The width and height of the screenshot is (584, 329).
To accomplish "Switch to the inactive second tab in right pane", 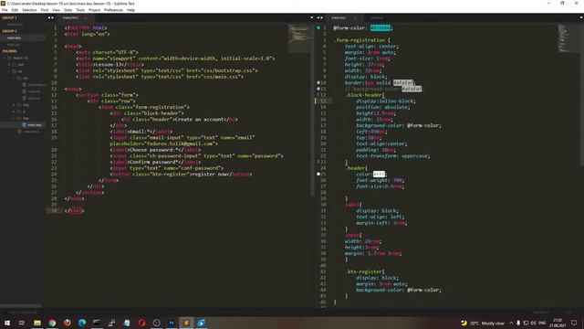I will (377, 17).
